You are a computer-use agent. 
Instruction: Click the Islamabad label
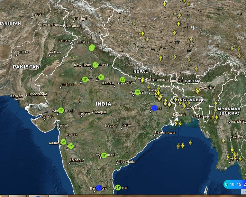tap(72, 26)
